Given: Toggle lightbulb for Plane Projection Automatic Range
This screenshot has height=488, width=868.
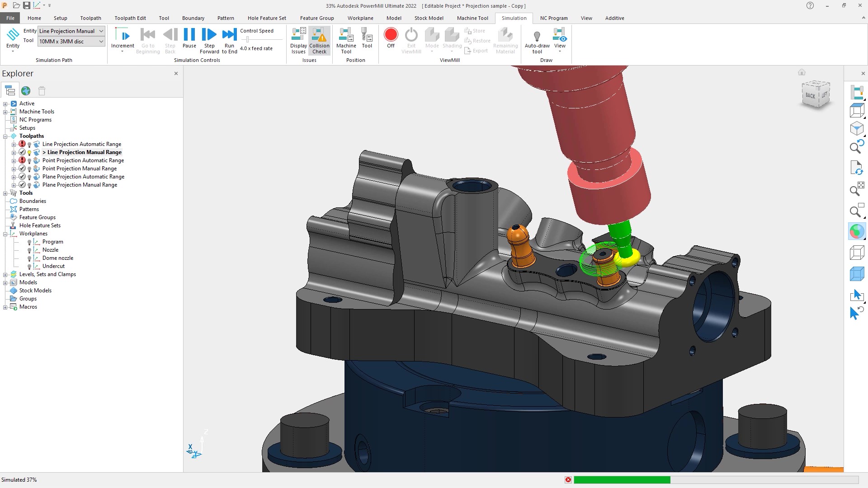Looking at the screenshot, I should [29, 177].
